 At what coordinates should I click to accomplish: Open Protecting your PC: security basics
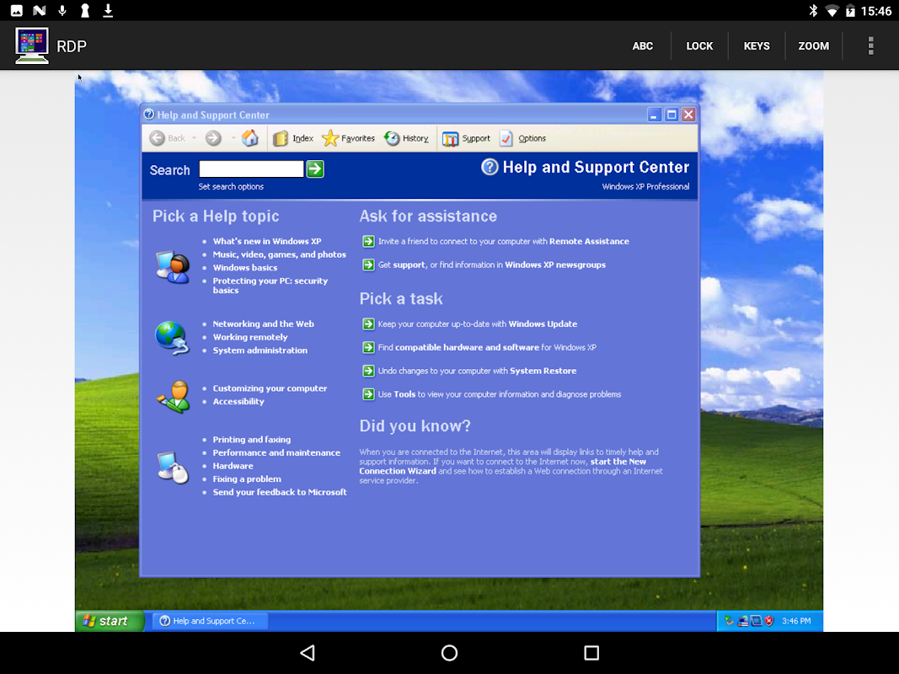tap(270, 286)
